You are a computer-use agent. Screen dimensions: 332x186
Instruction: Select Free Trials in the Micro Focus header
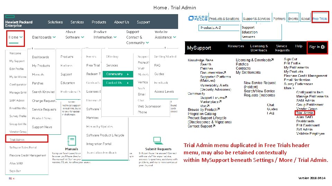pos(320,19)
